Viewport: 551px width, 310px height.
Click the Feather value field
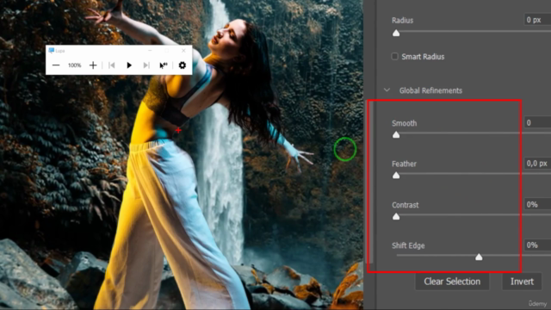[x=537, y=163]
